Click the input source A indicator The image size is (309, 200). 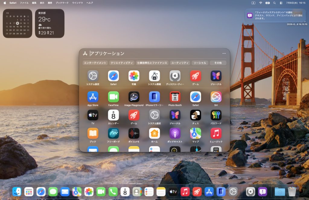click(x=253, y=3)
